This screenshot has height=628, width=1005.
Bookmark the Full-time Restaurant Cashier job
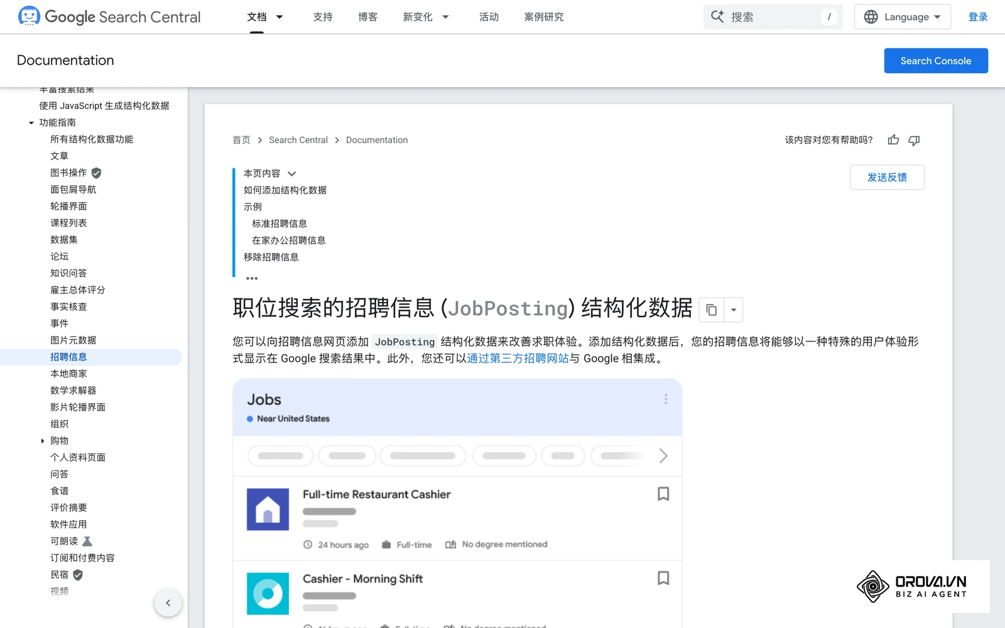point(663,494)
